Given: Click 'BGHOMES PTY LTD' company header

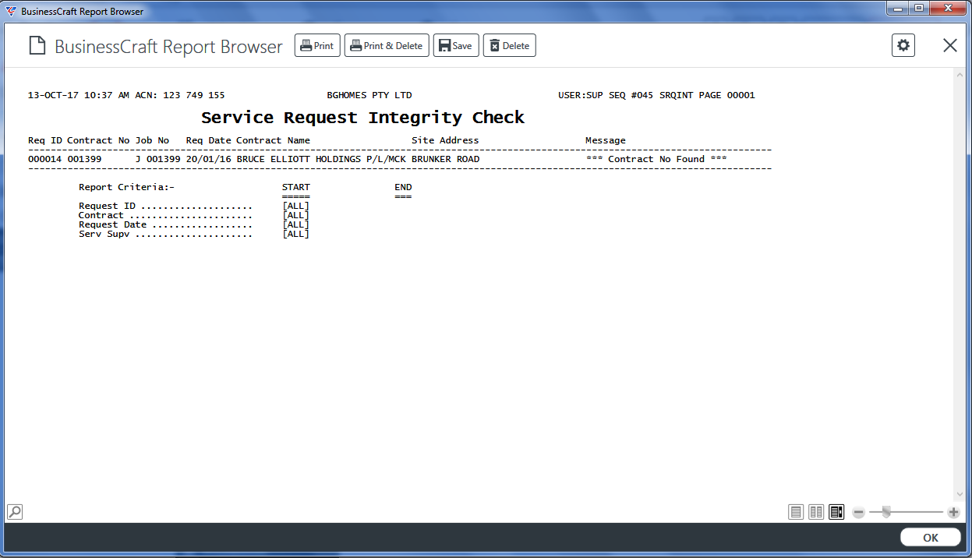Looking at the screenshot, I should point(369,95).
